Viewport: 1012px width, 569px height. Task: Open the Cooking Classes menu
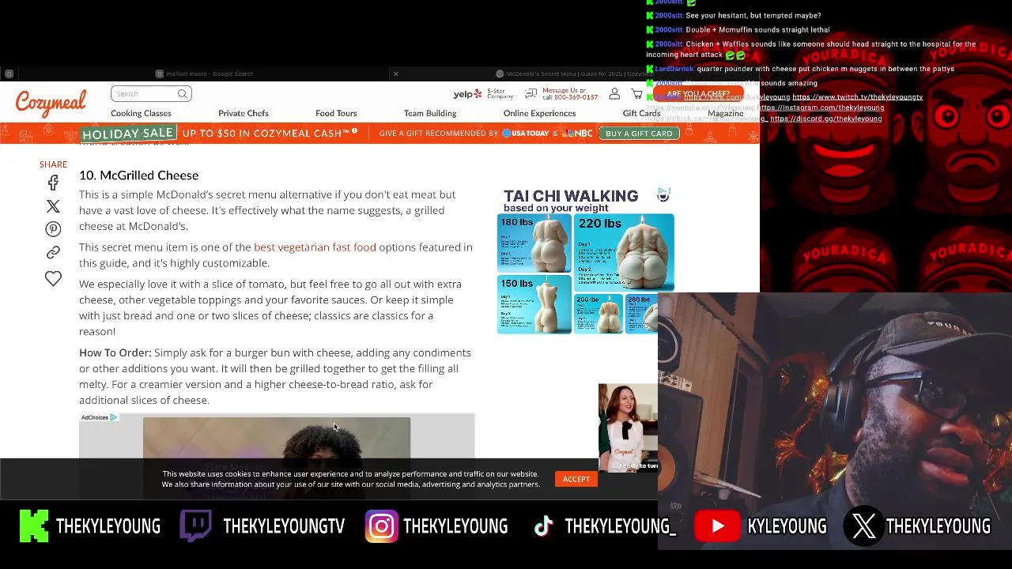tap(141, 113)
